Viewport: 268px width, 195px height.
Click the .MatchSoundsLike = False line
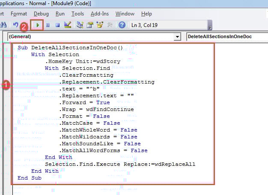pos(100,144)
